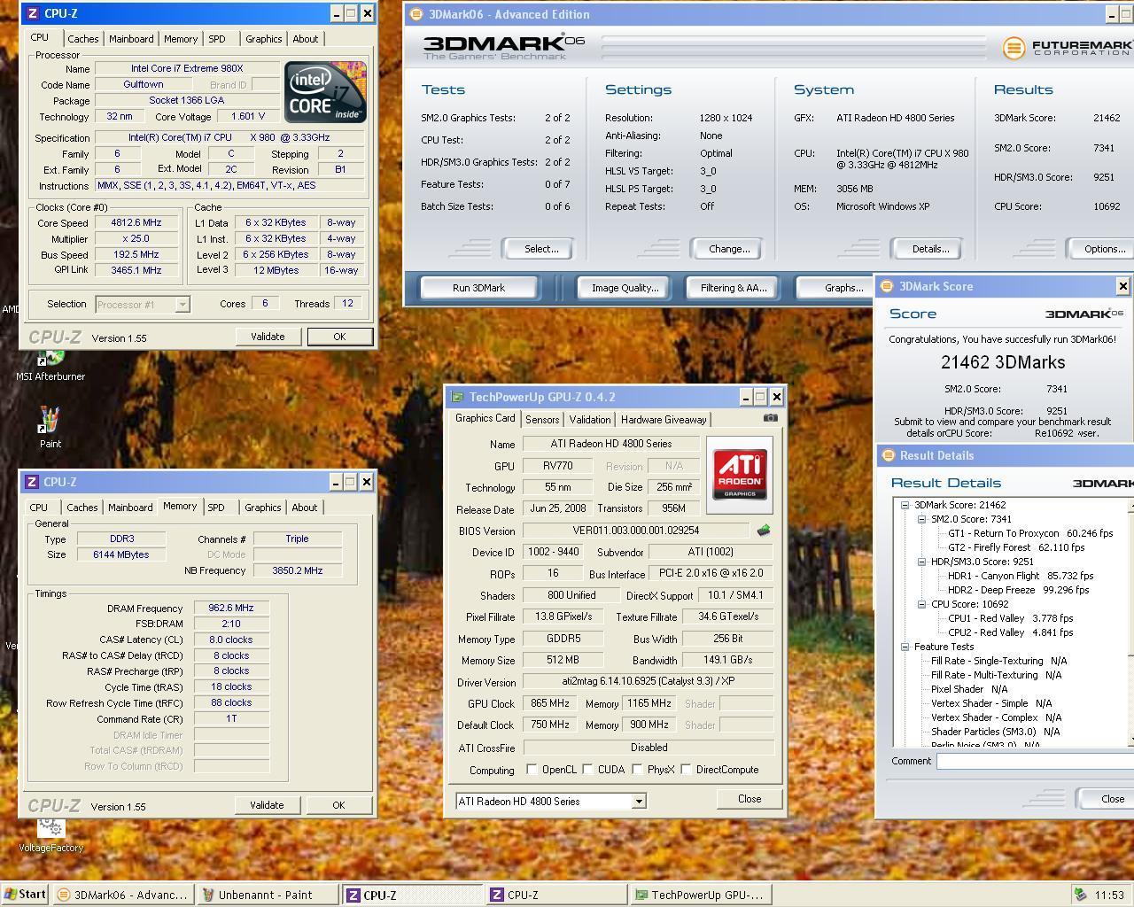Open the Processor #1 selection dropdown

pyautogui.click(x=182, y=305)
